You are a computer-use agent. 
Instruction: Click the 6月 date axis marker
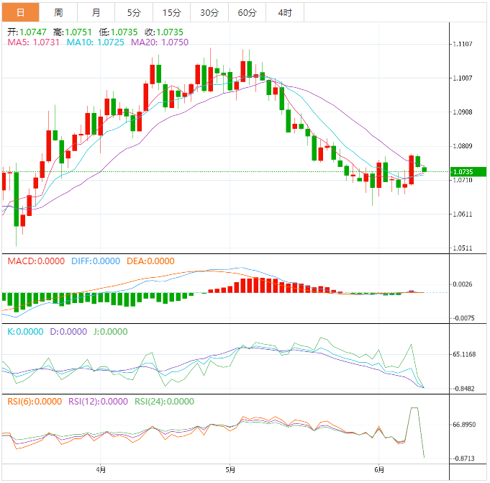pyautogui.click(x=379, y=471)
